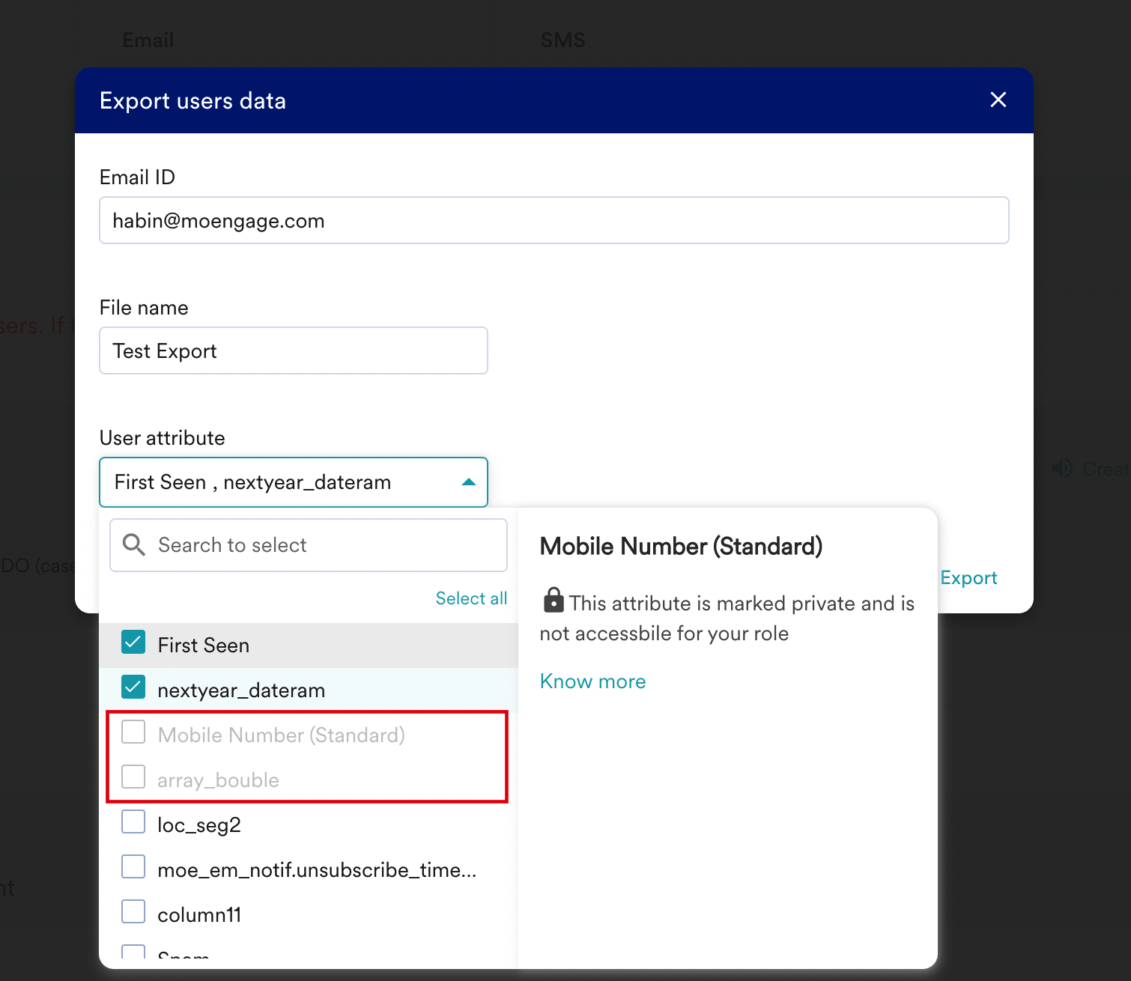Select the nextyear_dateram list item
The height and width of the screenshot is (981, 1131).
pos(241,690)
